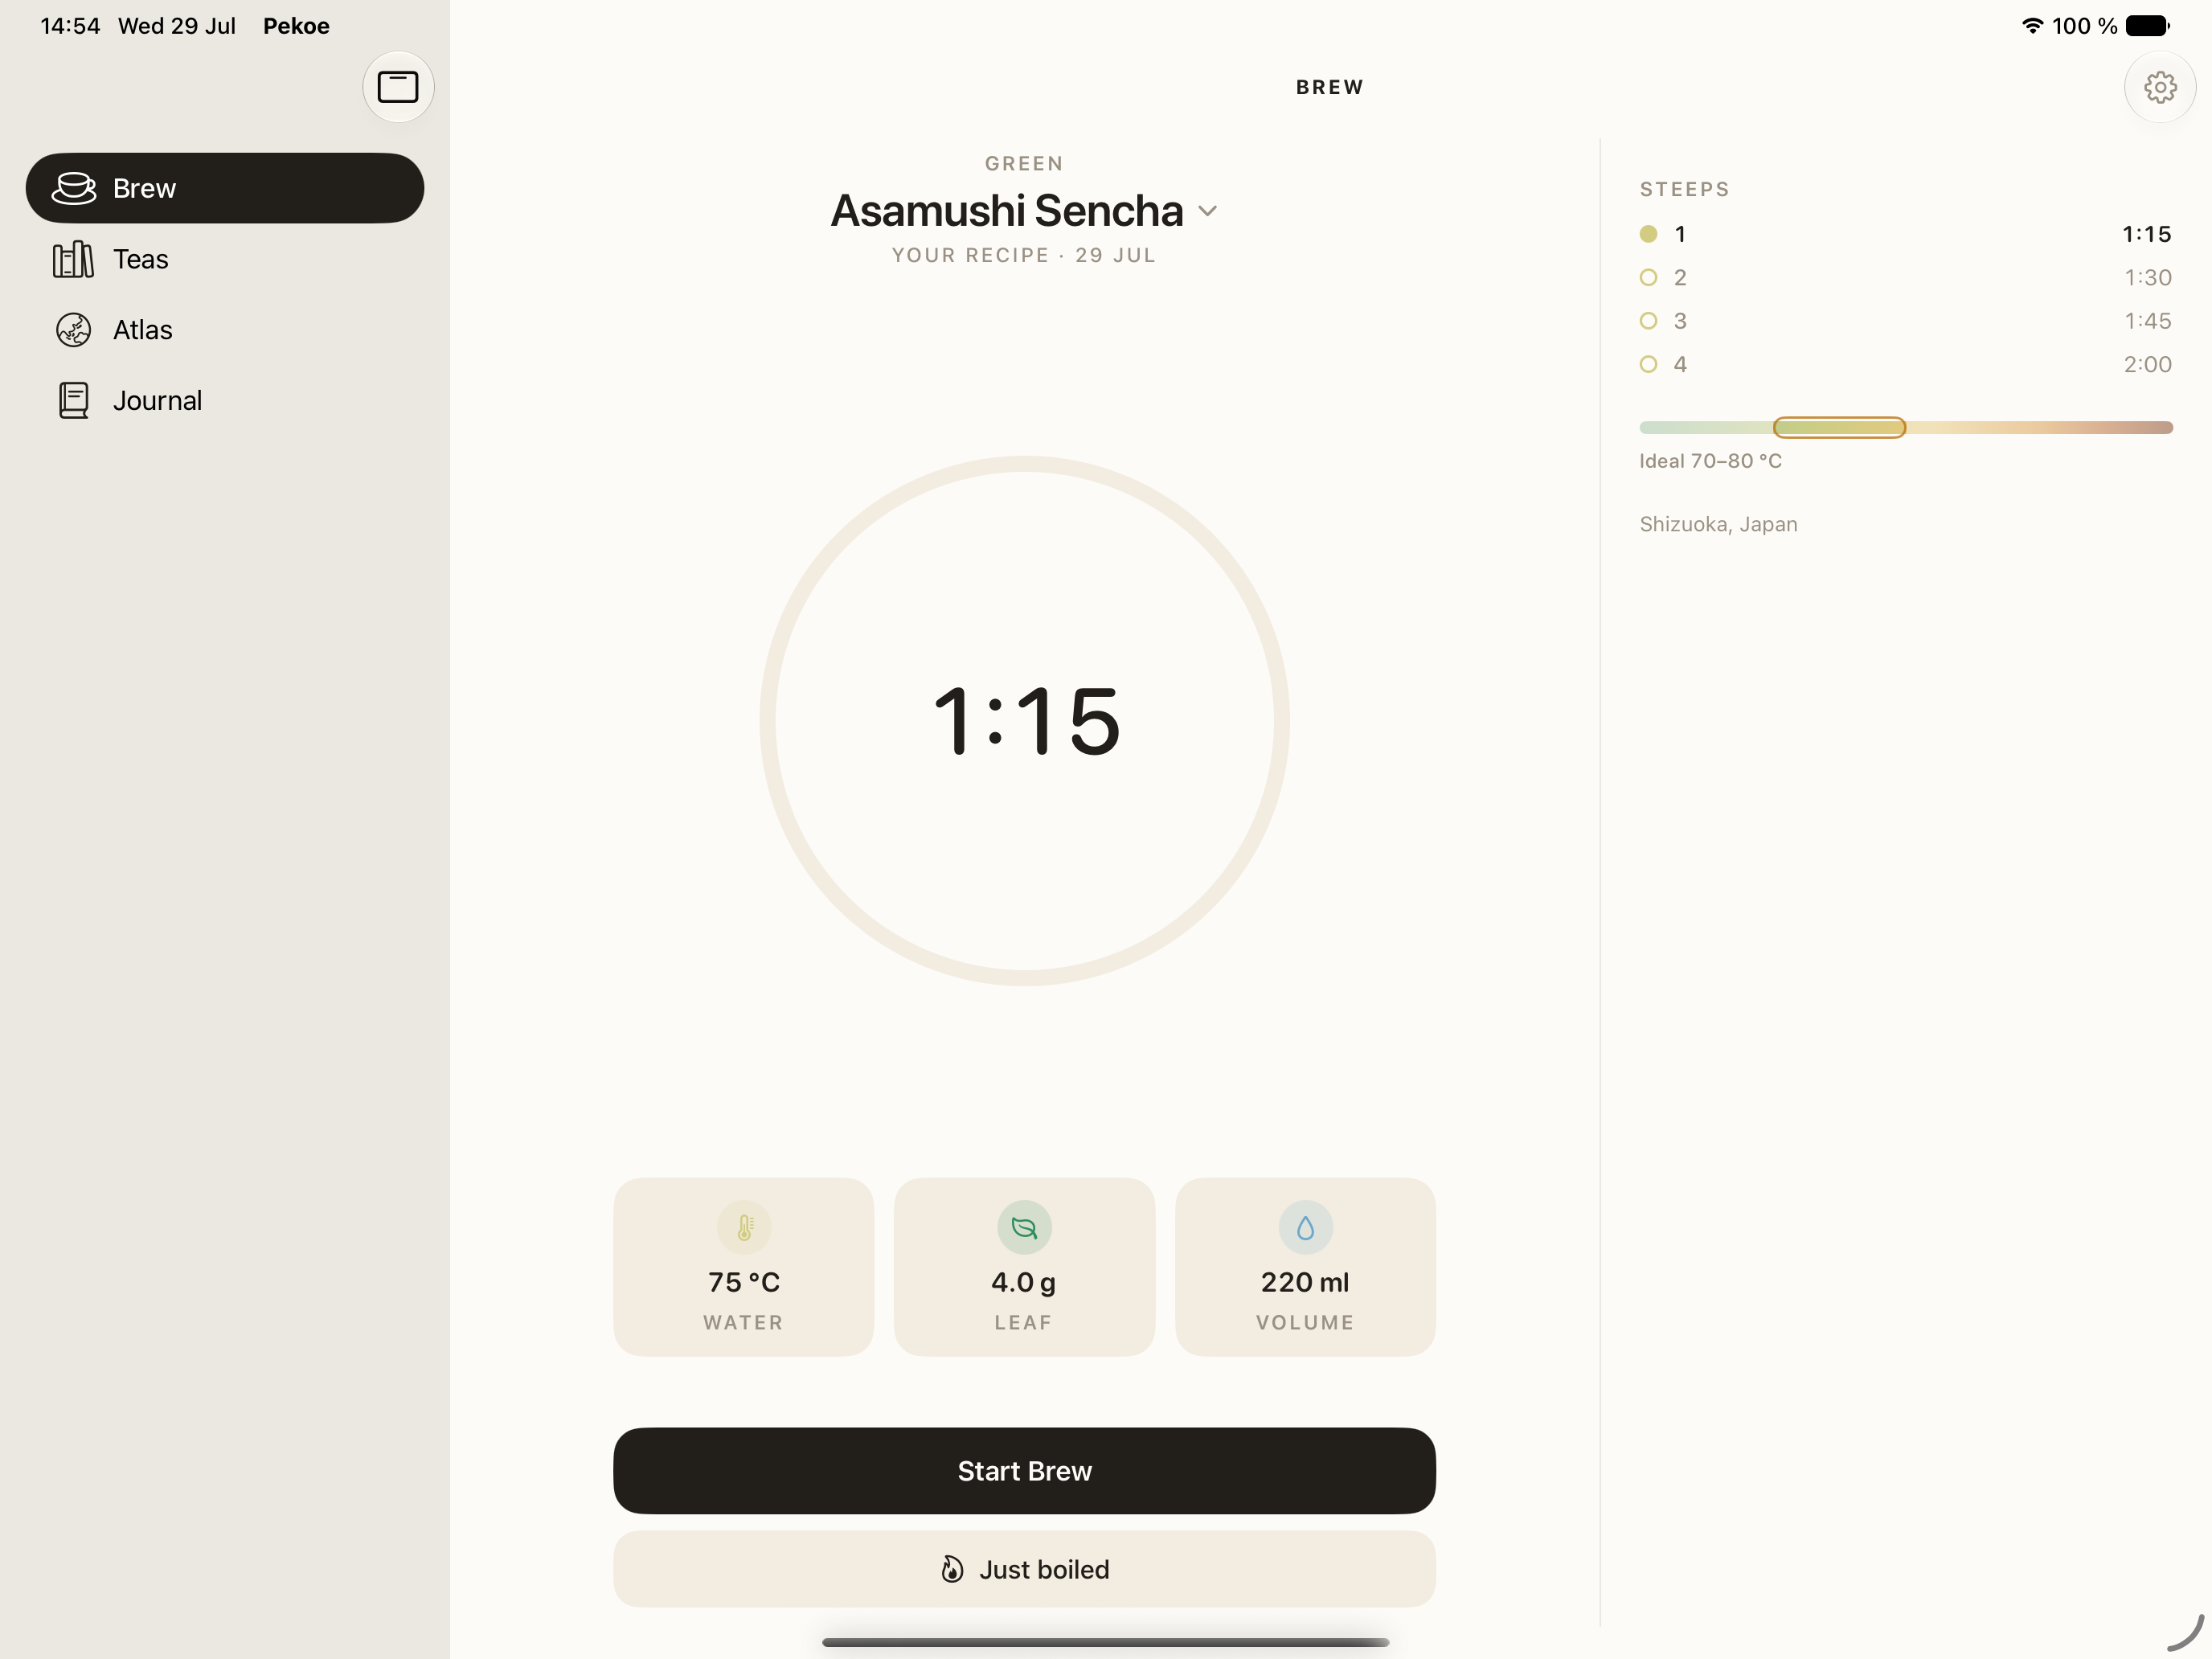Go to the Teas section
The height and width of the screenshot is (1659, 2212).
[225, 259]
